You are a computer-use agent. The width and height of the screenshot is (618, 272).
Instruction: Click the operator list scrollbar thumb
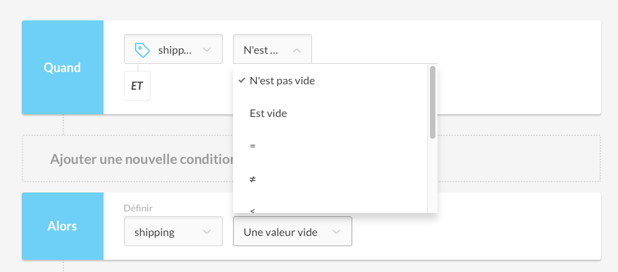click(433, 102)
